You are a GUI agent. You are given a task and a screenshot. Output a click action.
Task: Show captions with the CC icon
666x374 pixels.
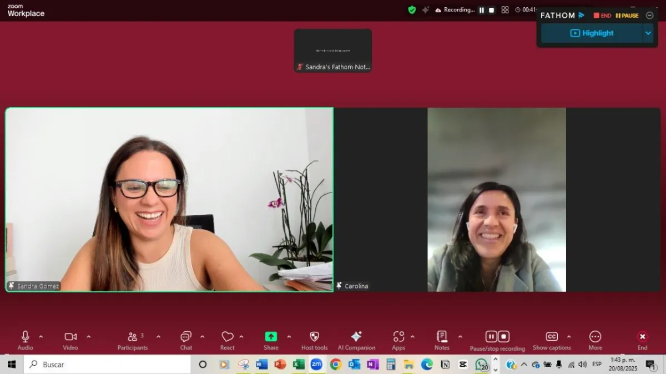pos(552,337)
